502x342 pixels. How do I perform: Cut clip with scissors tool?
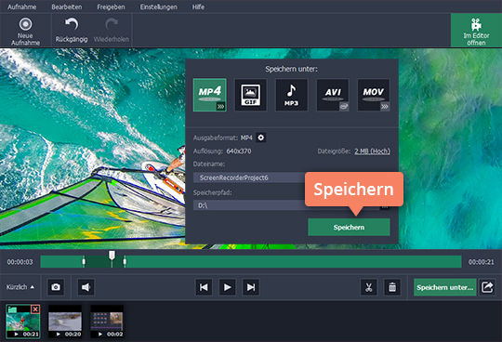coord(368,287)
